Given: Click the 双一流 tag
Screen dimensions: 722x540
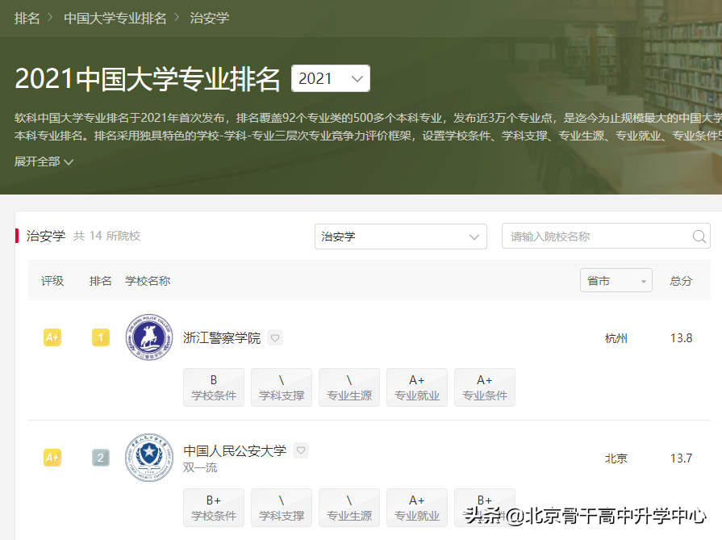Looking at the screenshot, I should (200, 467).
